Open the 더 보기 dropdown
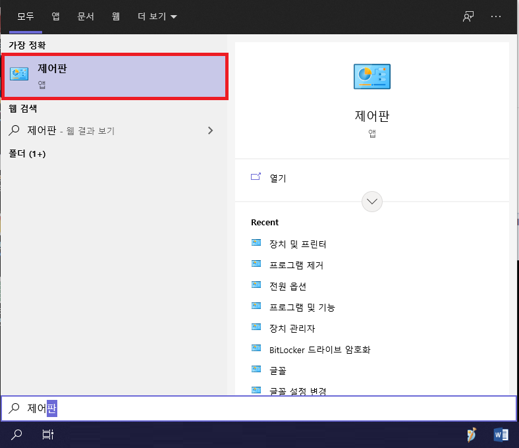Screen dimensions: 519x448 [157, 16]
